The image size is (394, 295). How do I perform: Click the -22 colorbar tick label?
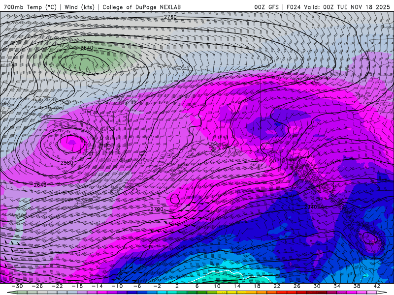pyautogui.click(x=57, y=286)
